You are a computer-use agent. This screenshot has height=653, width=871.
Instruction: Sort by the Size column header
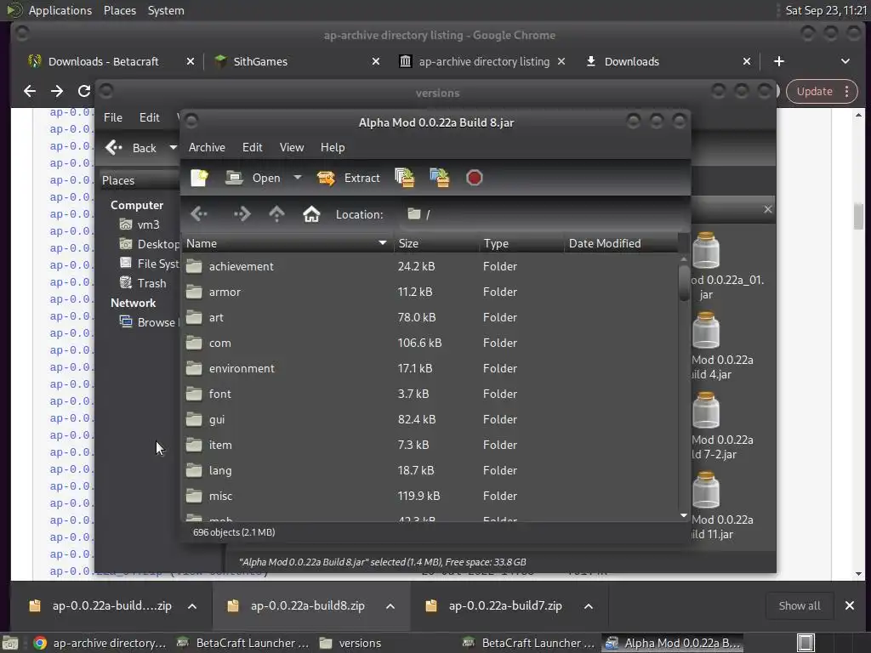tap(436, 243)
